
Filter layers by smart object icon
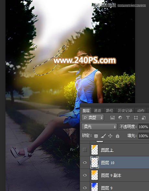pos(143,117)
